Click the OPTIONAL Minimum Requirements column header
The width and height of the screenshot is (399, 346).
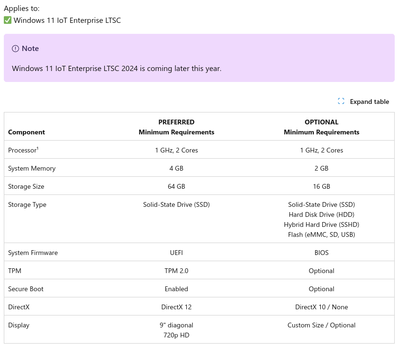pyautogui.click(x=321, y=127)
